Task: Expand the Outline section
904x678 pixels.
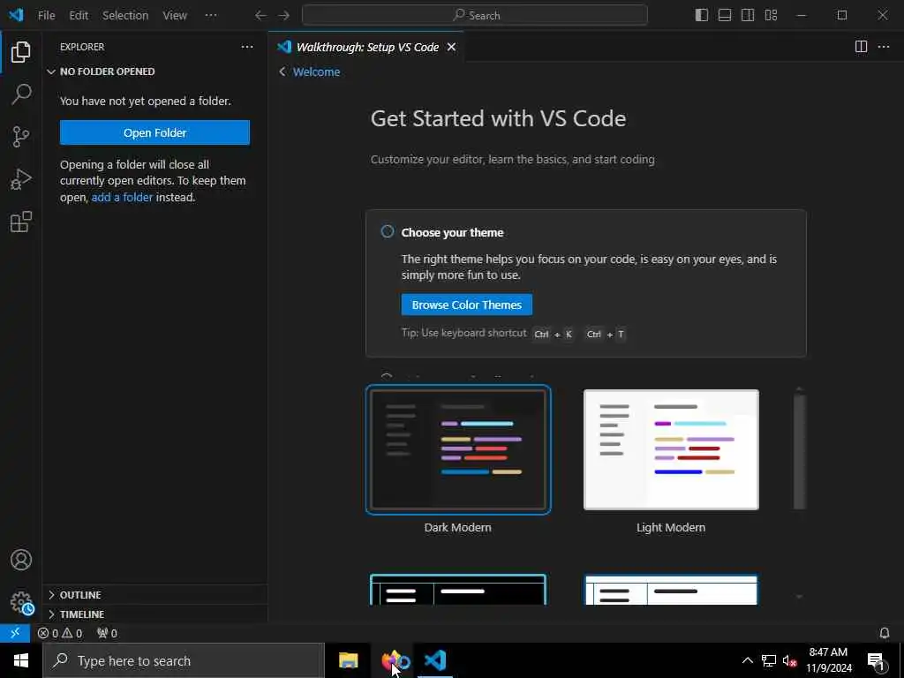Action: (x=154, y=594)
